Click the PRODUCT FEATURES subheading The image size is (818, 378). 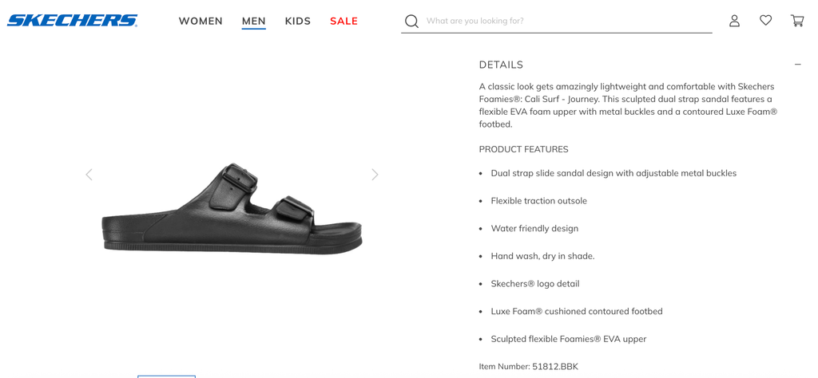coord(523,149)
